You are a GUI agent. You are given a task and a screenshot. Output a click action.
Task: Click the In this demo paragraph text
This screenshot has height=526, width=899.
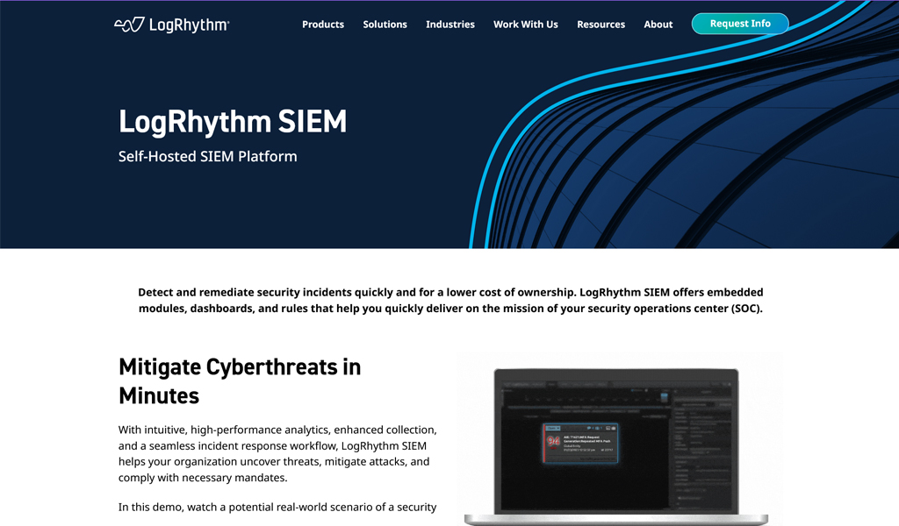pos(277,507)
